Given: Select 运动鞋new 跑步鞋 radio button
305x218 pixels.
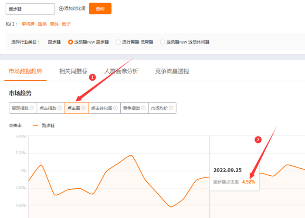Looking at the screenshot, I should click(x=70, y=42).
